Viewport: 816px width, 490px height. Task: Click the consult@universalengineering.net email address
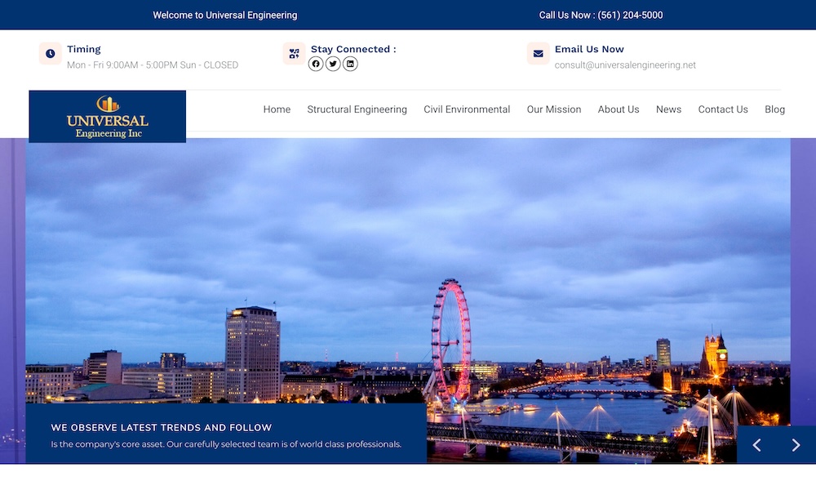[x=625, y=65]
